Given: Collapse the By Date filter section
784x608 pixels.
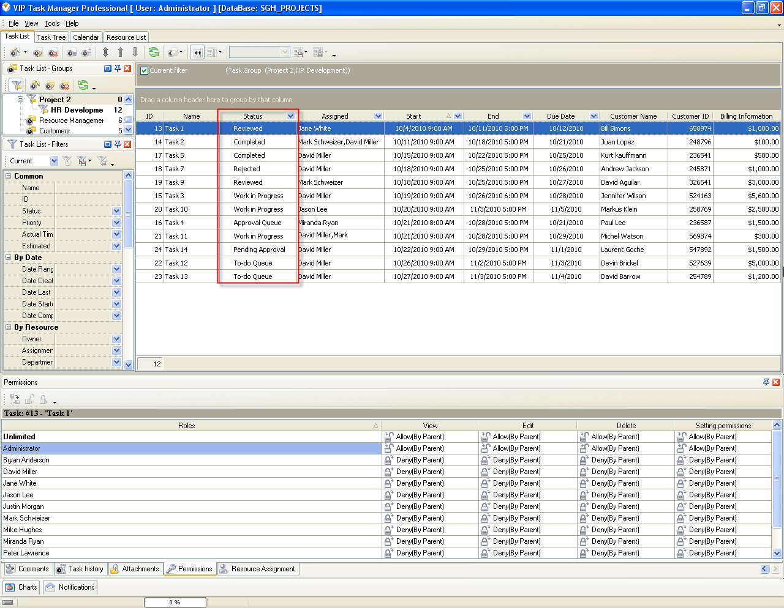Looking at the screenshot, I should click(x=9, y=258).
